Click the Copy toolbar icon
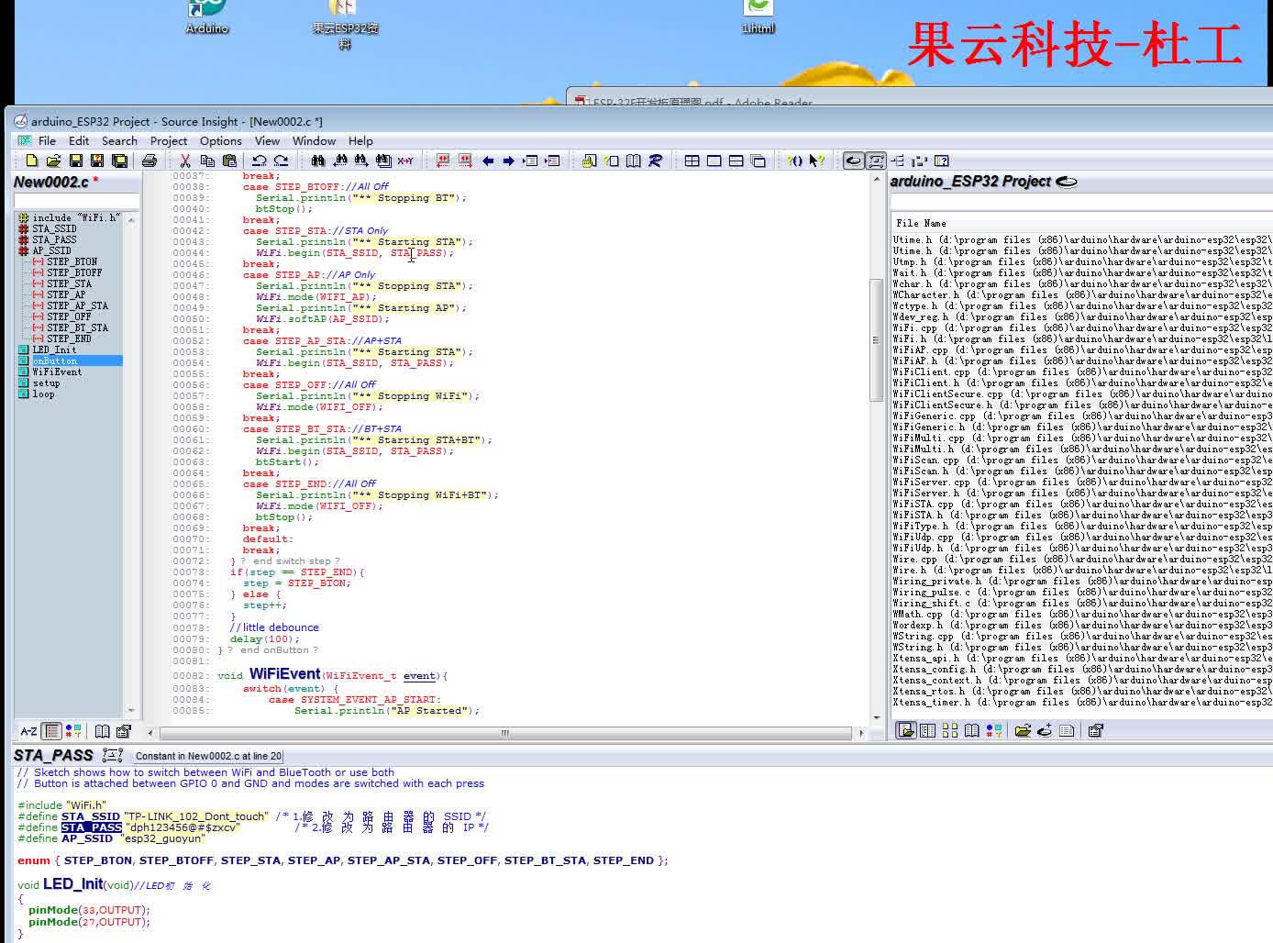The image size is (1273, 943). [207, 161]
